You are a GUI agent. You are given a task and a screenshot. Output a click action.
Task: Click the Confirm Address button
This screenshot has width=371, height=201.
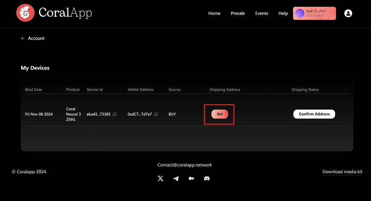click(x=314, y=114)
